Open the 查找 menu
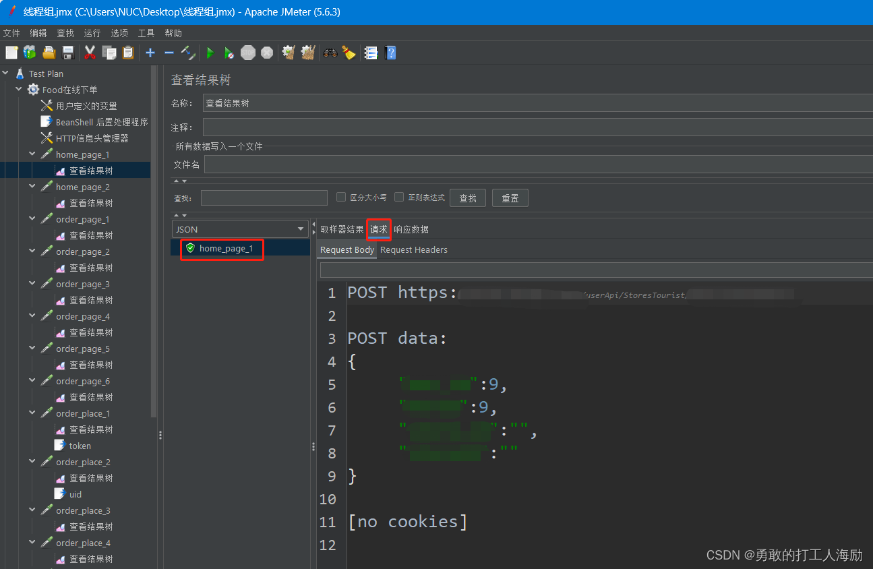 pos(65,33)
